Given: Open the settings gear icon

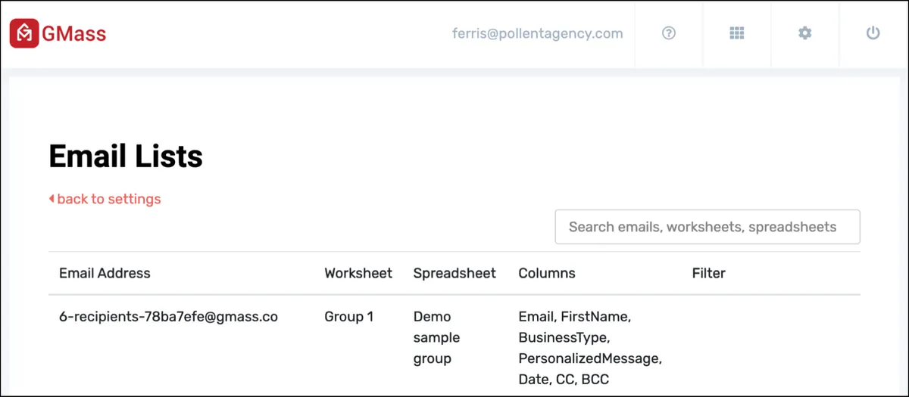Looking at the screenshot, I should click(x=805, y=33).
